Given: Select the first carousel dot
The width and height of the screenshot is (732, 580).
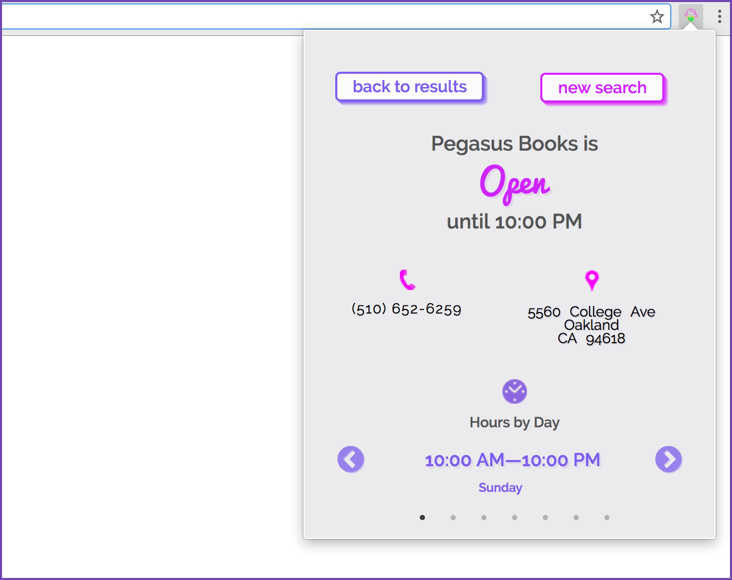Looking at the screenshot, I should pyautogui.click(x=422, y=517).
